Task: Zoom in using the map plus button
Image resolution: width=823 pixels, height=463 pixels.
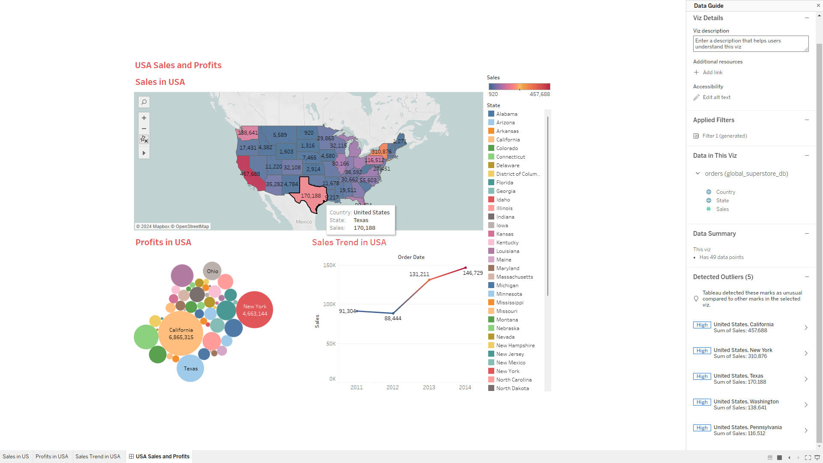Action: (144, 118)
